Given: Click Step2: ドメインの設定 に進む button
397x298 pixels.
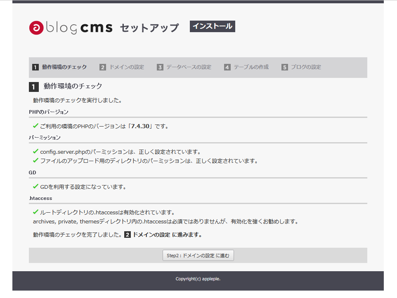Looking at the screenshot, I should (198, 256).
